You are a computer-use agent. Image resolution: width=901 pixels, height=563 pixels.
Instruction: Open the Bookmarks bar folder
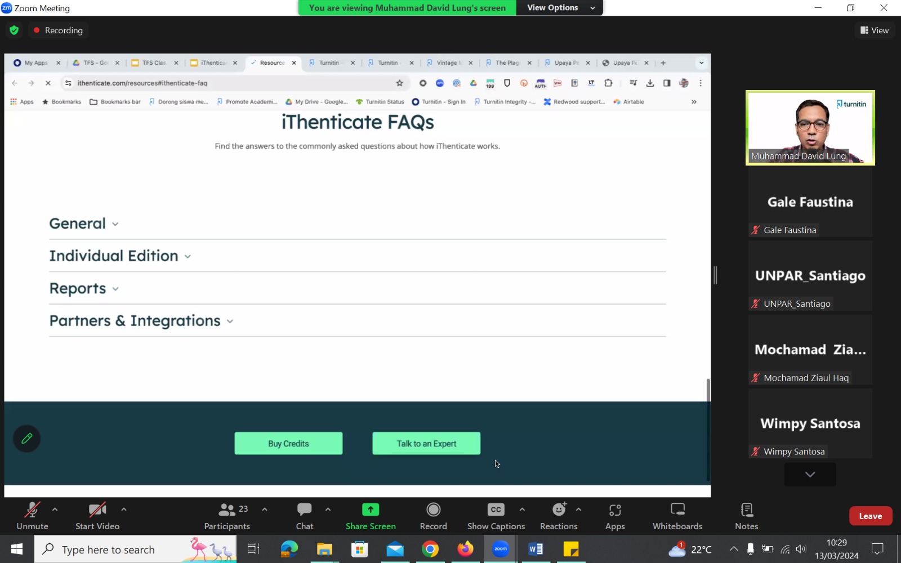point(115,102)
